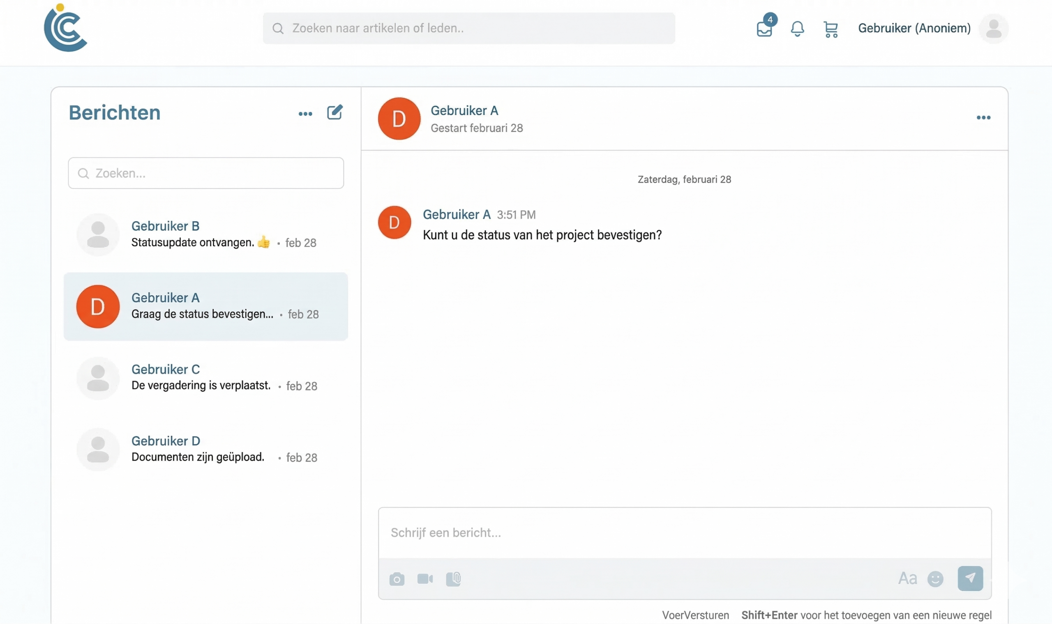
Task: Send message with the paper plane button
Action: pos(970,578)
